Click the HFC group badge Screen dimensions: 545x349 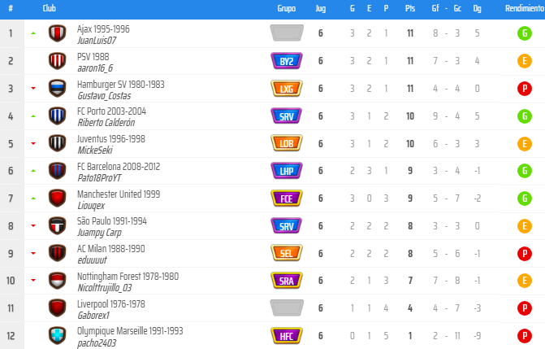[287, 336]
